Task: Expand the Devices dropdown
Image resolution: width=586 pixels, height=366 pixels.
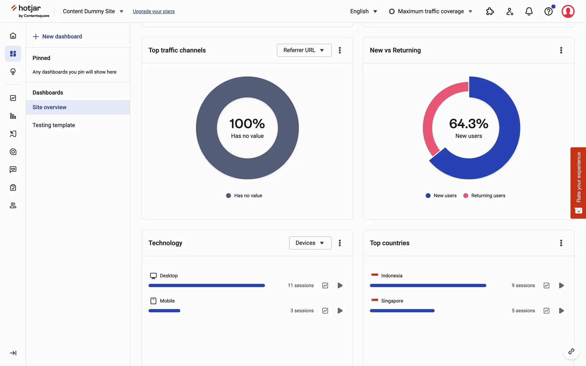Action: 310,243
